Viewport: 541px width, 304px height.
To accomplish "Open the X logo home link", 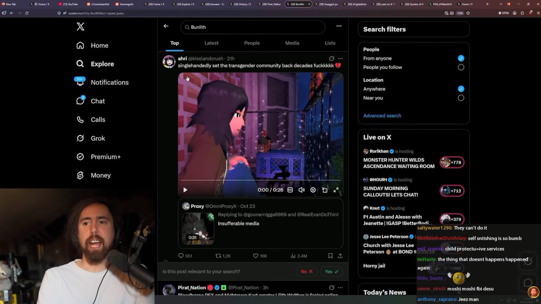I will pos(80,27).
